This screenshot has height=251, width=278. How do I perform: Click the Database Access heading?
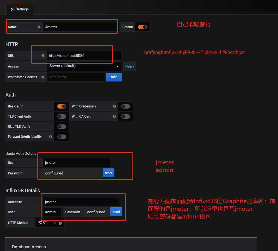(29, 247)
